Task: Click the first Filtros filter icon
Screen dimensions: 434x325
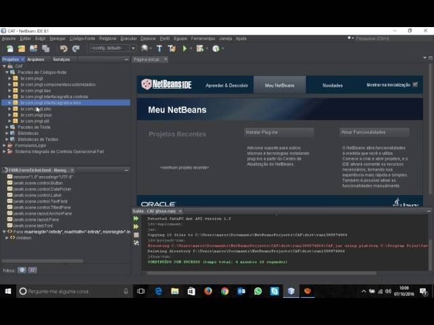Action: [22, 270]
